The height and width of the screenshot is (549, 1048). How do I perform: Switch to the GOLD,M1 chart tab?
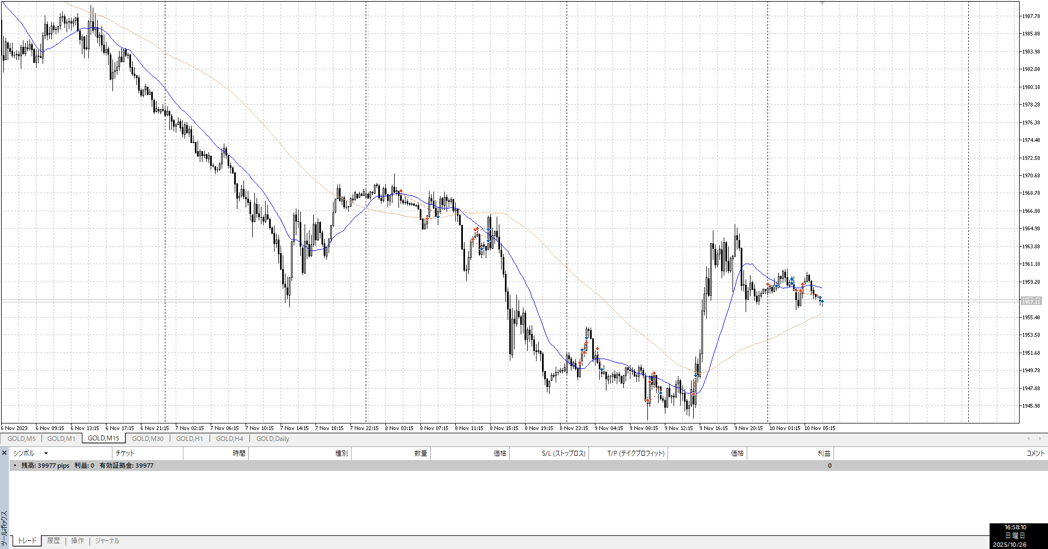[61, 438]
